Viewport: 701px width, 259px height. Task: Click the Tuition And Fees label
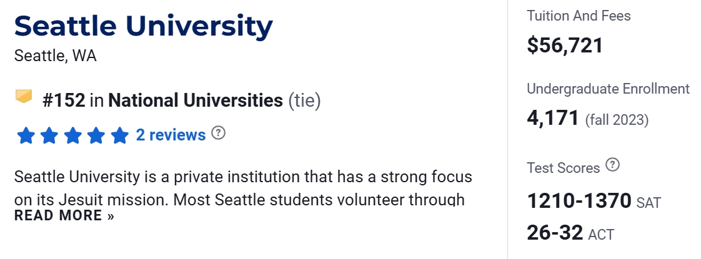pos(579,16)
